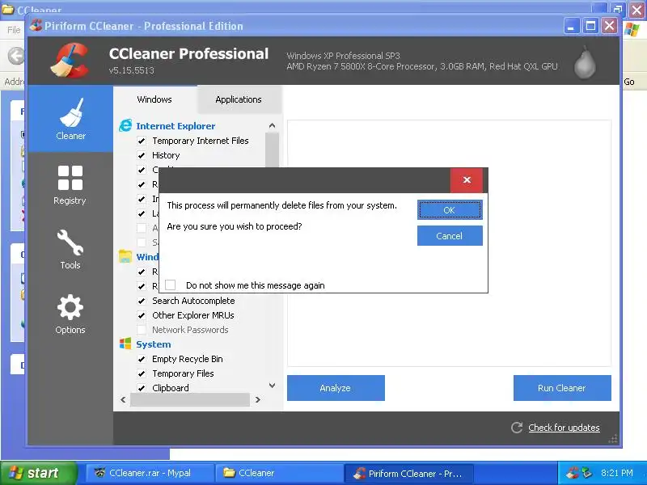Image resolution: width=647 pixels, height=485 pixels.
Task: Switch to the Windows tab
Action: click(x=154, y=99)
